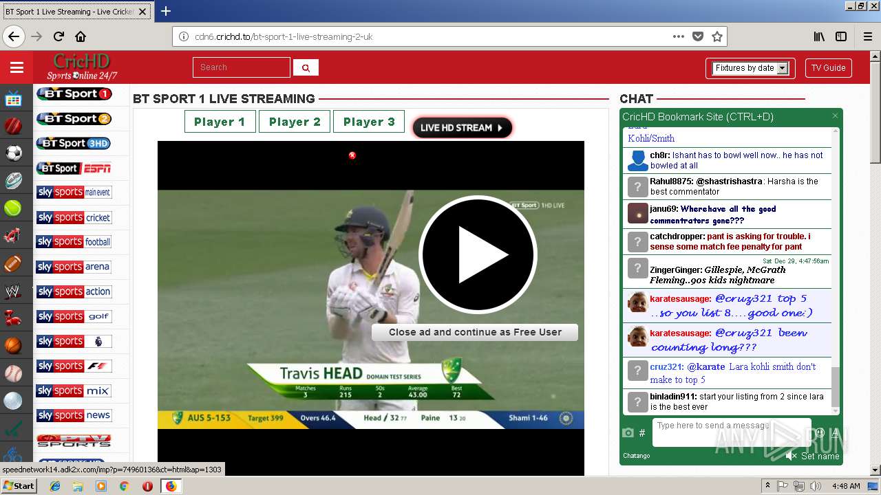Image resolution: width=881 pixels, height=495 pixels.
Task: Open BT Sport 1 channel logo
Action: coord(74,93)
